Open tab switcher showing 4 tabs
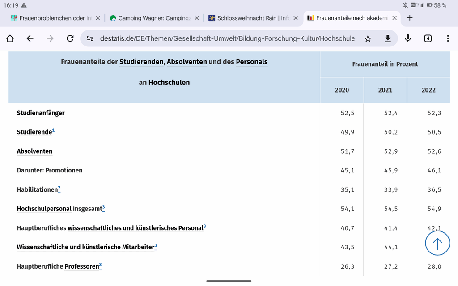 pyautogui.click(x=428, y=38)
